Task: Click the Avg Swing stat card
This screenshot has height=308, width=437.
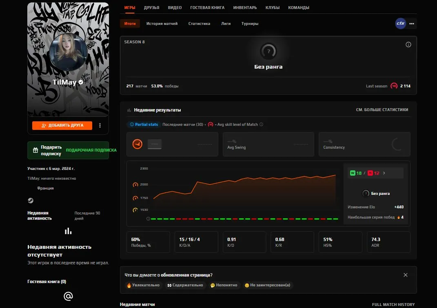Action: click(268, 144)
